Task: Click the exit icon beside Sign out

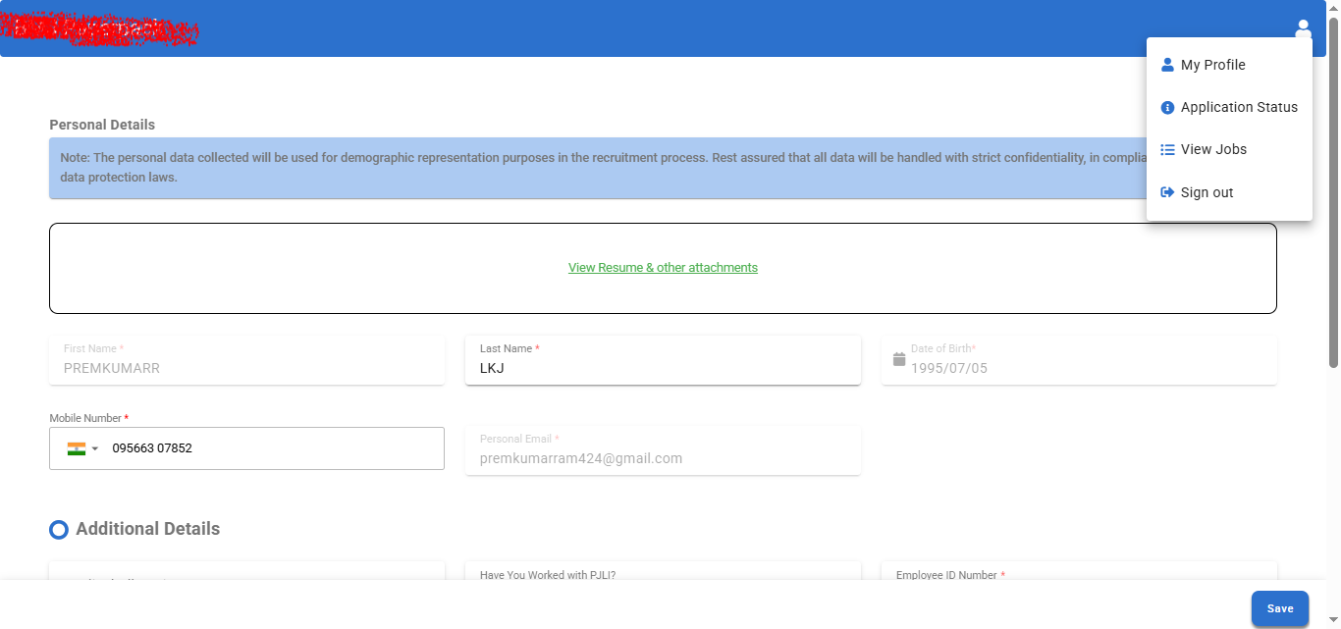Action: coord(1167,192)
